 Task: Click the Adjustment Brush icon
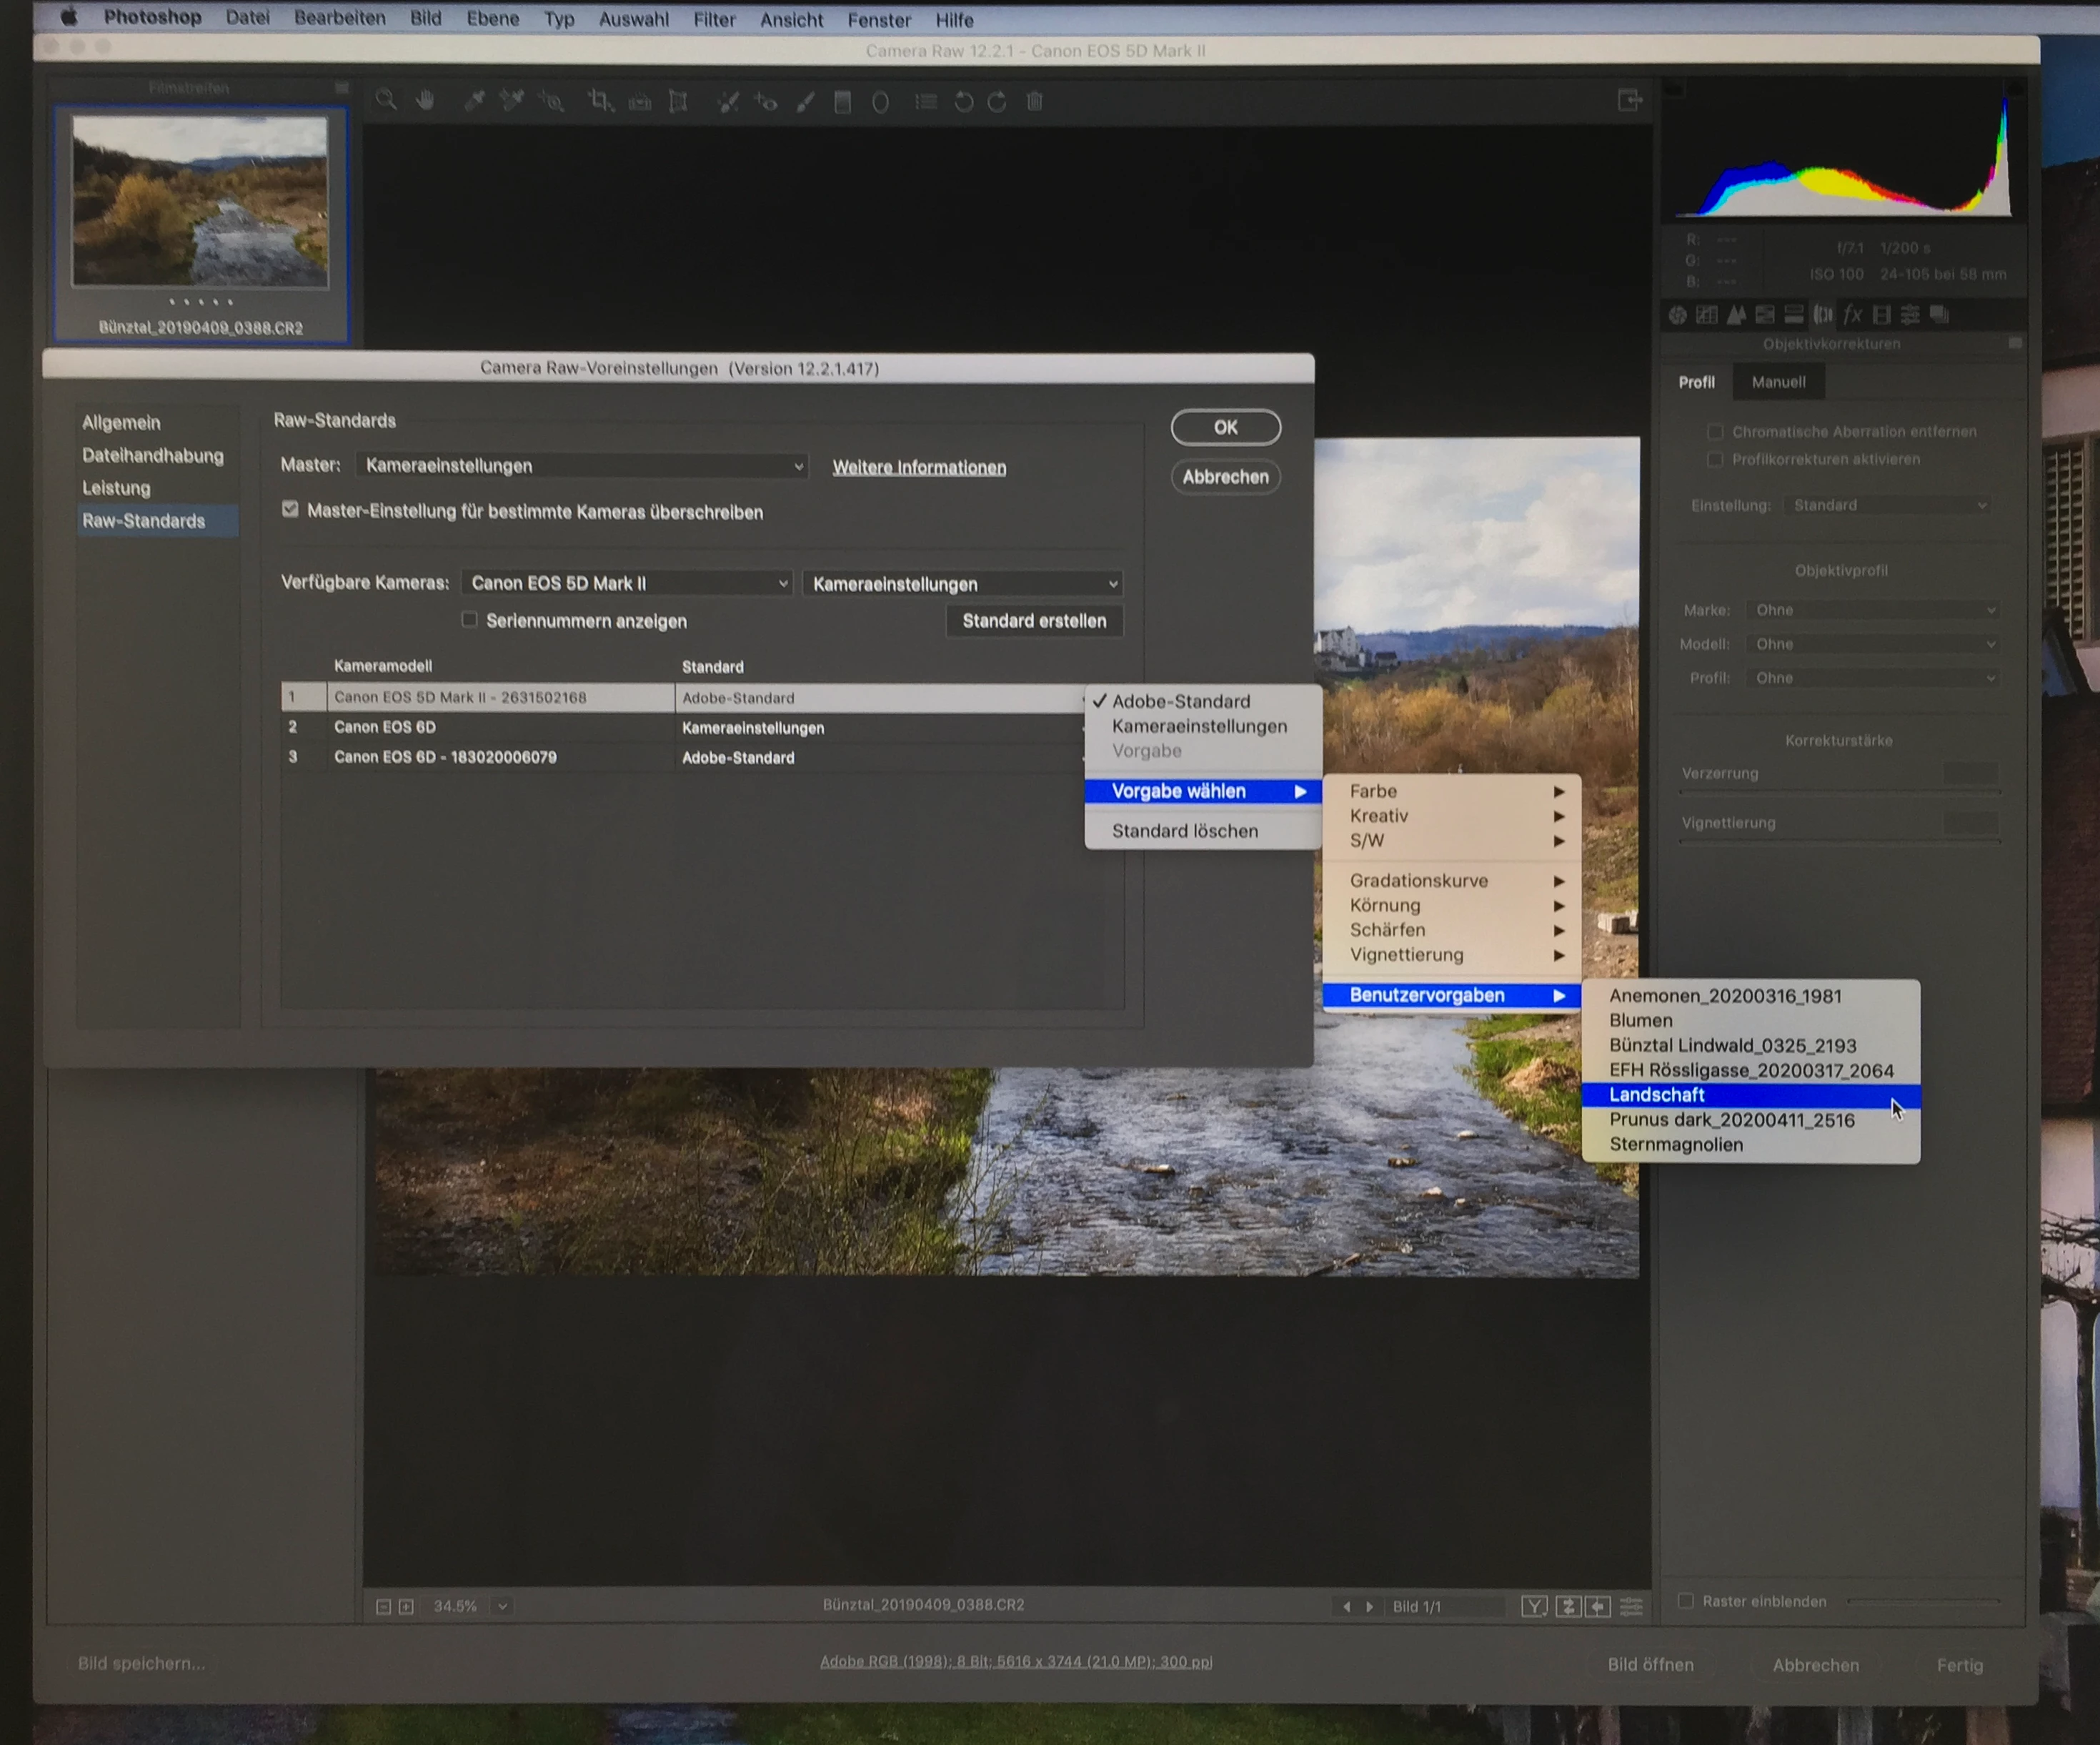coord(806,101)
